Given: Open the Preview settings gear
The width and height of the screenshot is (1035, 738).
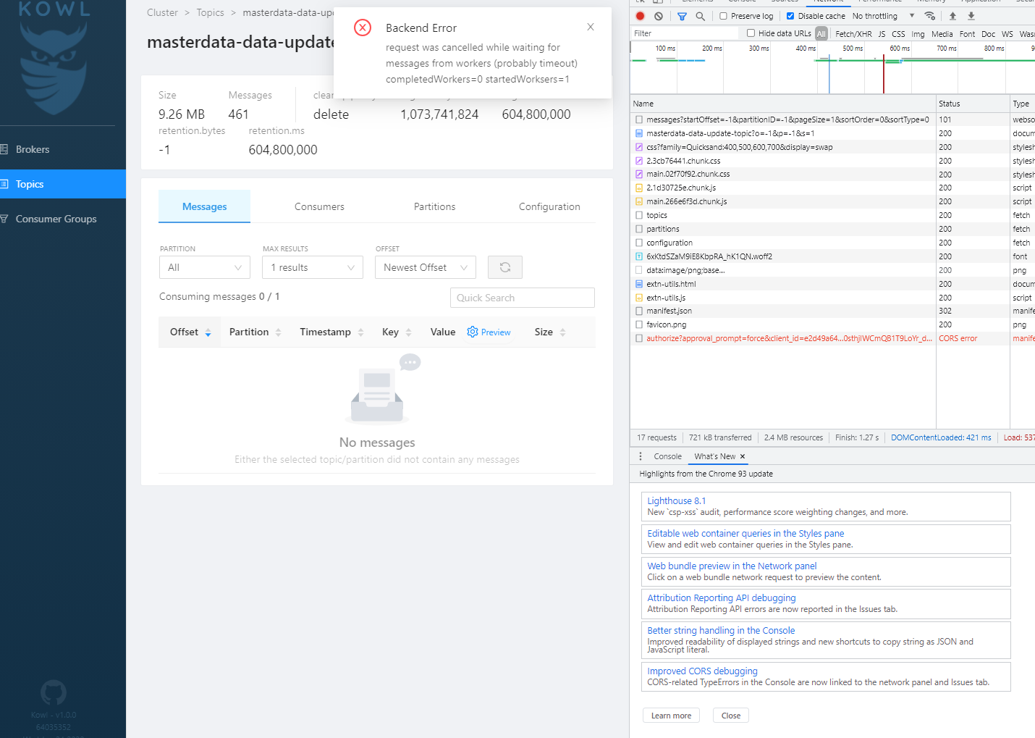Looking at the screenshot, I should click(x=473, y=332).
